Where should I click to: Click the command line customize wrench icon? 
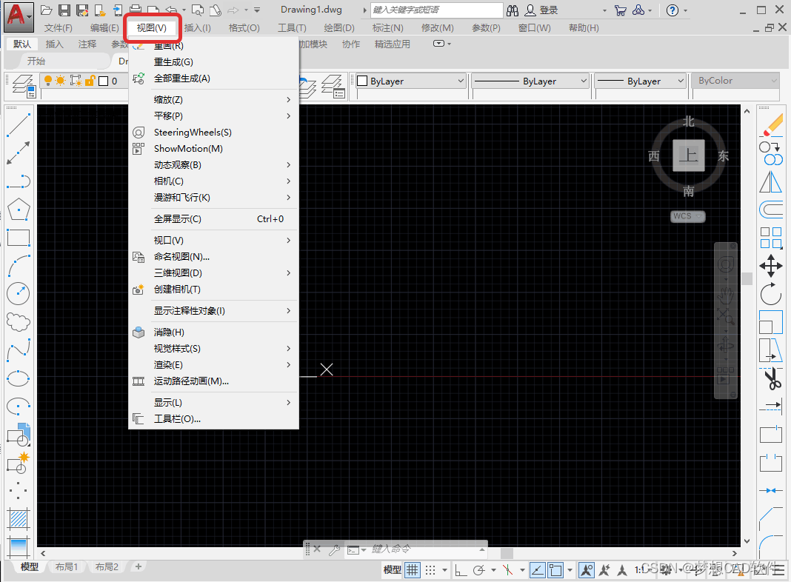pyautogui.click(x=334, y=549)
